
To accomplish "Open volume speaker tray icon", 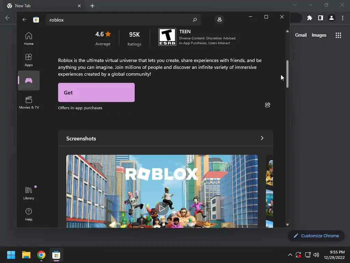I will tap(316, 255).
